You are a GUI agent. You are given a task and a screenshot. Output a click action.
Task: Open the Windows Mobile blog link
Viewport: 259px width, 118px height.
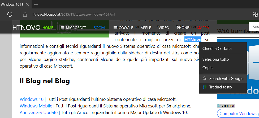click(36, 106)
